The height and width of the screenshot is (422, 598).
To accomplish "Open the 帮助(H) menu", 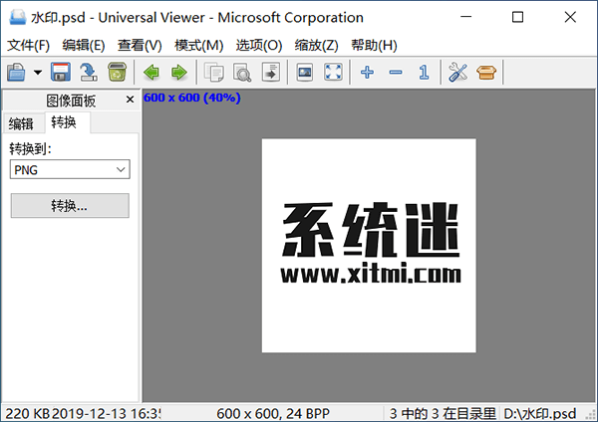I will [x=374, y=46].
